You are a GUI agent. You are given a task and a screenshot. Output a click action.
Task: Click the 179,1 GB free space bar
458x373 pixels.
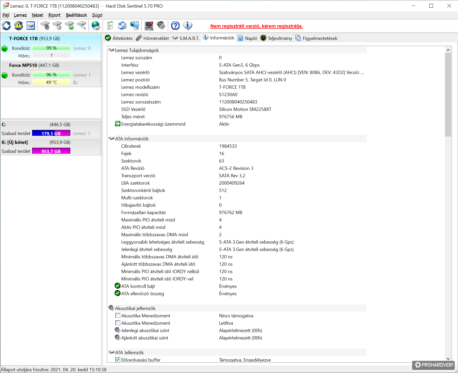[x=51, y=133]
